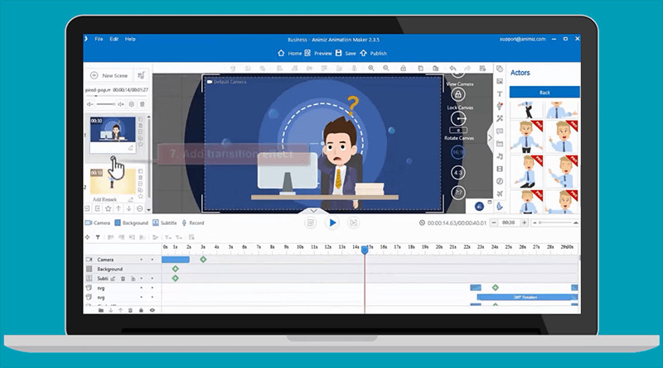Click the New Scene button

coord(109,74)
